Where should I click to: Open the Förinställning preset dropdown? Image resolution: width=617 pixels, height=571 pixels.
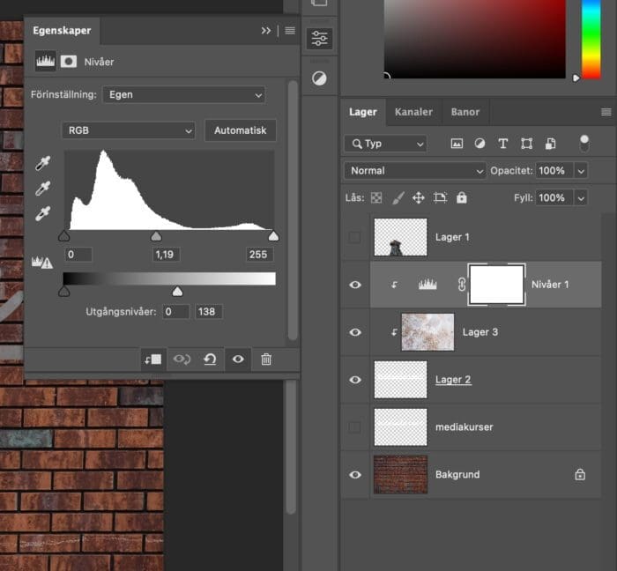pos(183,95)
